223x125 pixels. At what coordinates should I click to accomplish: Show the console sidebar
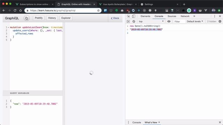tap(128, 22)
